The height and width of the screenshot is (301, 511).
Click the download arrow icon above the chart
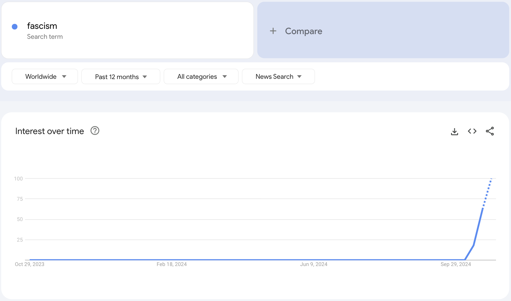[455, 131]
